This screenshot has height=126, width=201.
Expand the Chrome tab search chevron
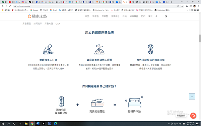(x=182, y=2)
